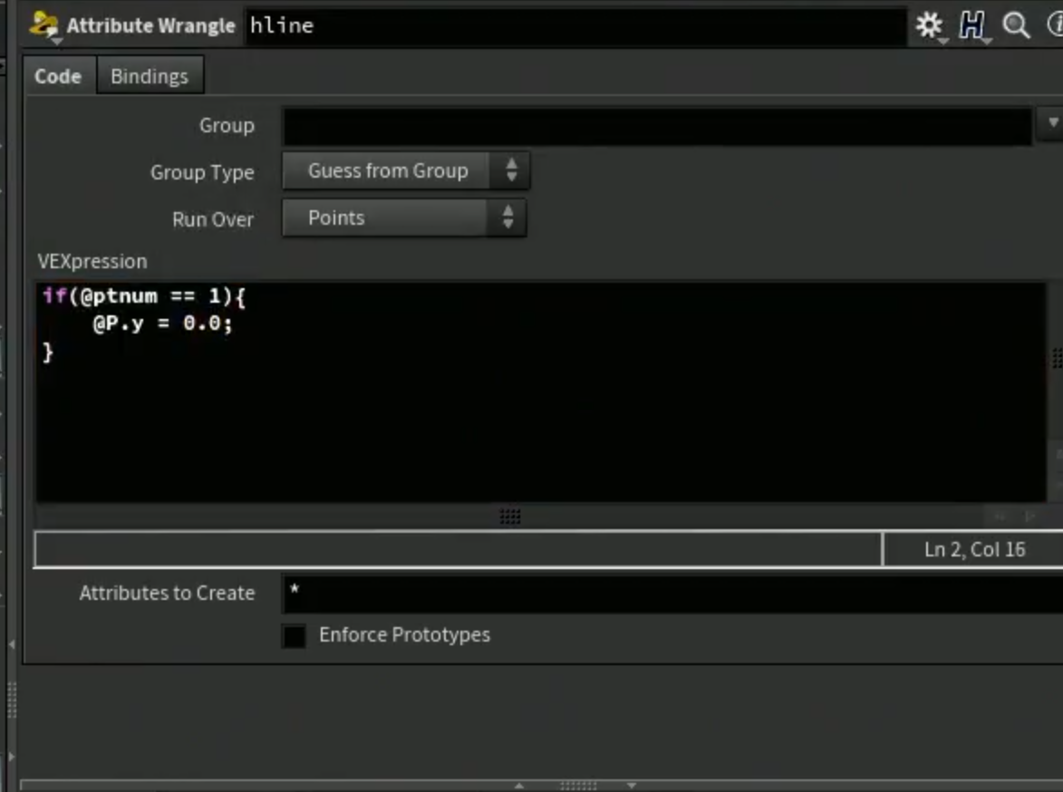Screen dimensions: 1063x792
Task: Open the Guess from Group dropdown
Action: click(405, 170)
